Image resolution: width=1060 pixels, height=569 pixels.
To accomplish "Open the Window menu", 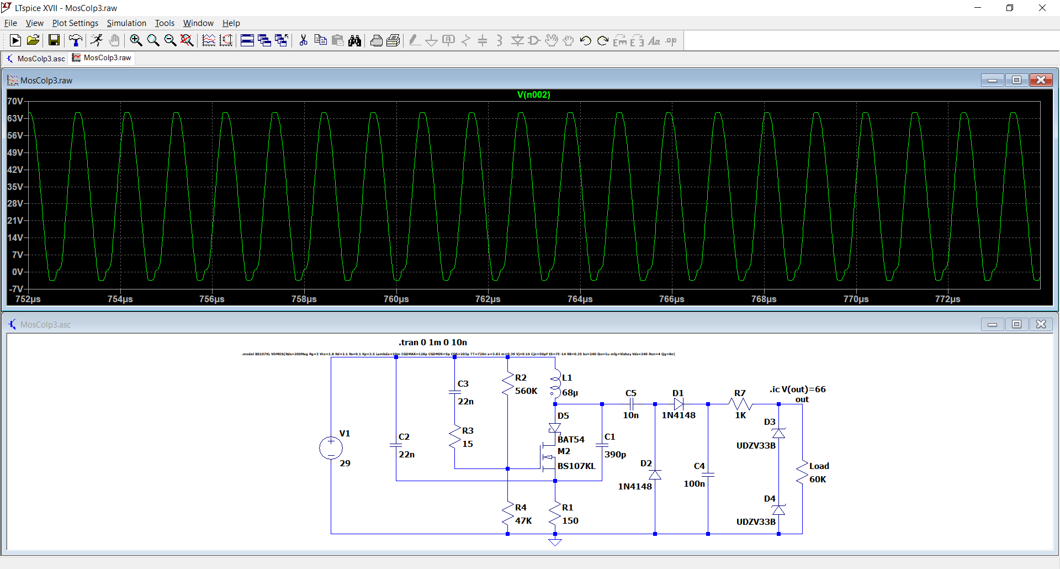I will 198,23.
